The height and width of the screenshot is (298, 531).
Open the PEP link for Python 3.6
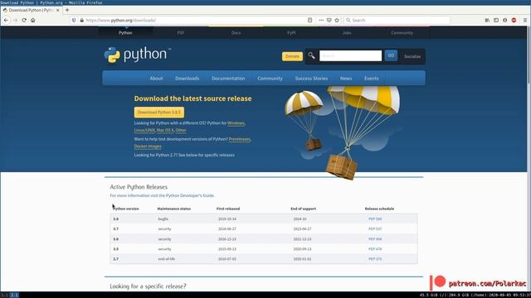[x=375, y=239]
